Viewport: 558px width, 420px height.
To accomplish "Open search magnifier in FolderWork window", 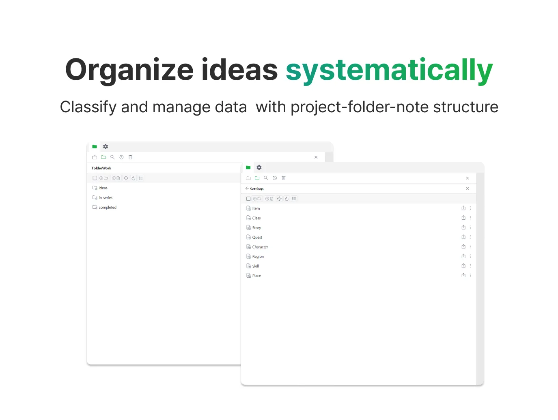I will (112, 157).
